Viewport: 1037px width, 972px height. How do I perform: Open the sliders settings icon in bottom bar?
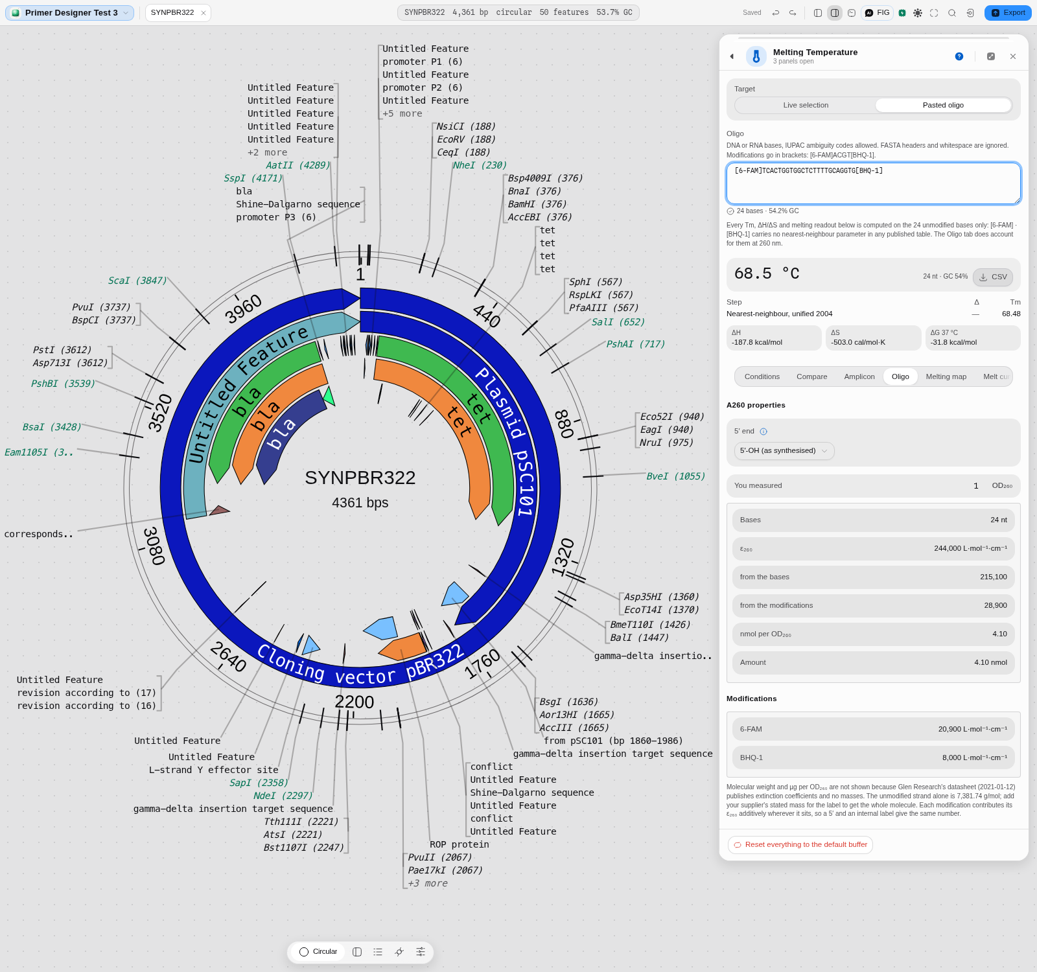421,952
